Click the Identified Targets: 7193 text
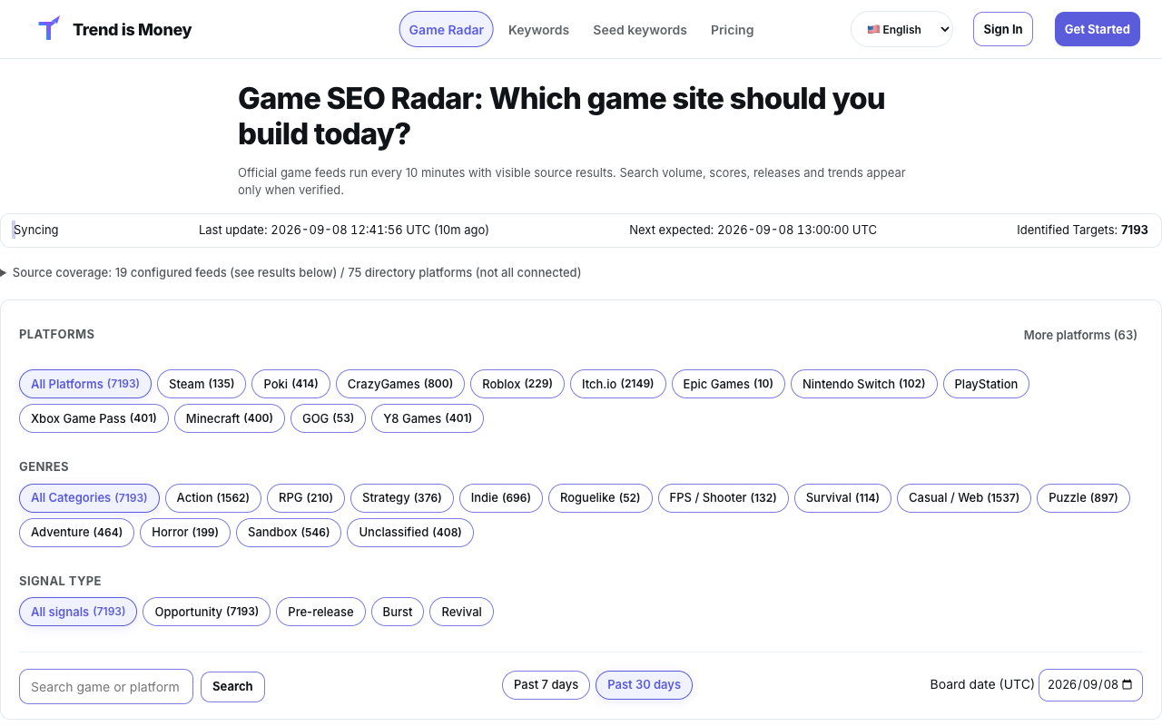Viewport: 1162px width, 726px height. [x=1082, y=231]
